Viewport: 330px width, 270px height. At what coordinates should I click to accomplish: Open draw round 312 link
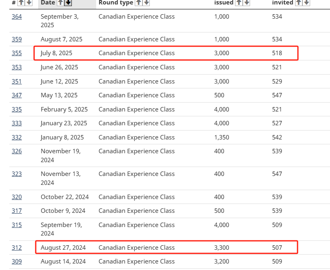[17, 248]
